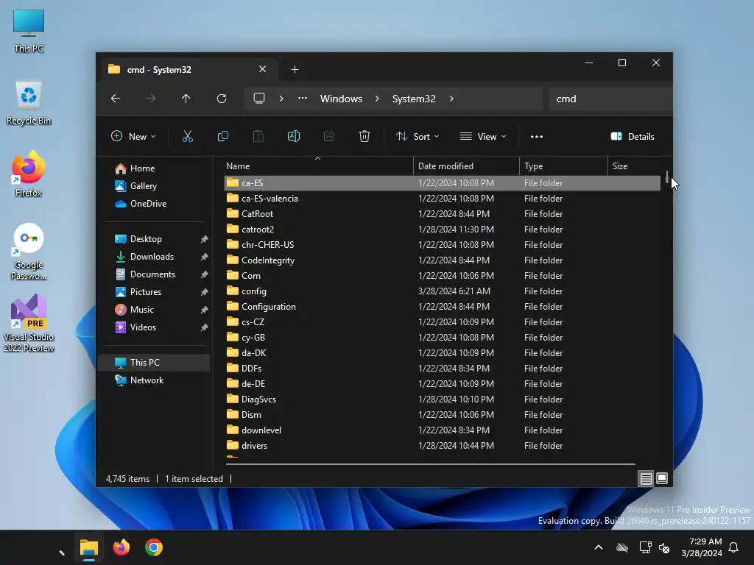Screen dimensions: 754x565
Task: Show hidden breadcrumb path ellipsis
Action: click(303, 98)
